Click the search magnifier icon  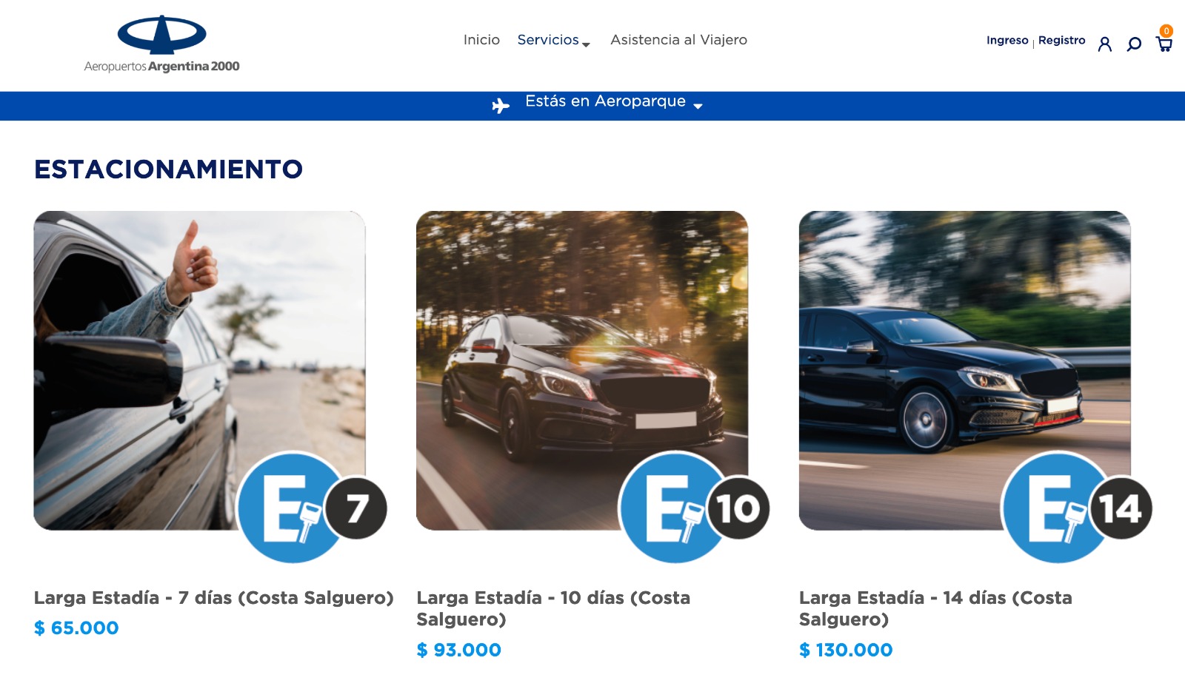click(1134, 44)
